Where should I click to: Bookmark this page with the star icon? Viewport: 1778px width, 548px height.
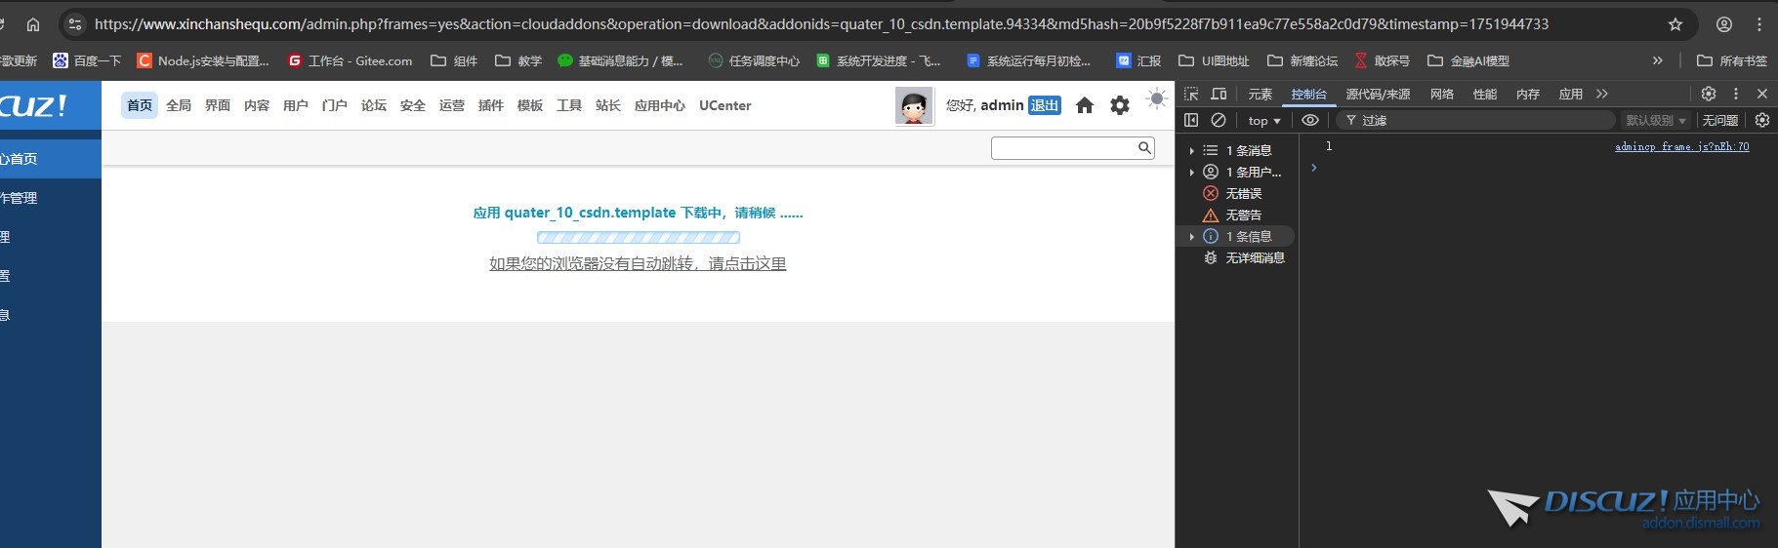(x=1675, y=24)
